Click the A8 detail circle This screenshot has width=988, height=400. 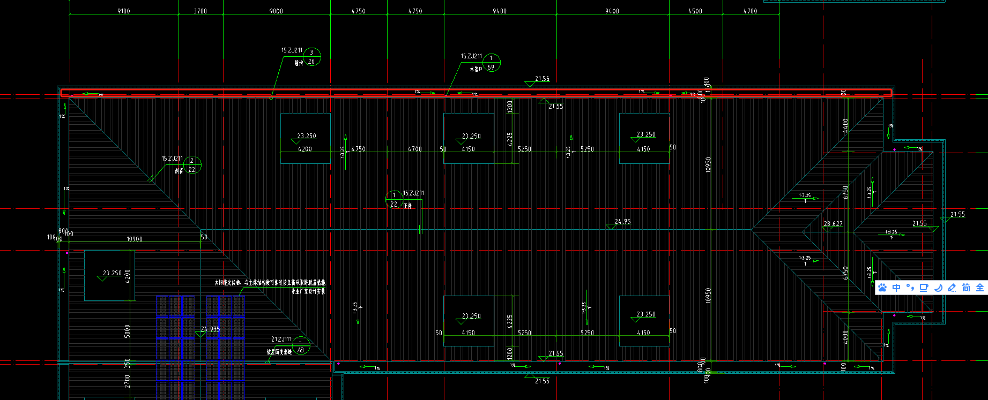301,345
